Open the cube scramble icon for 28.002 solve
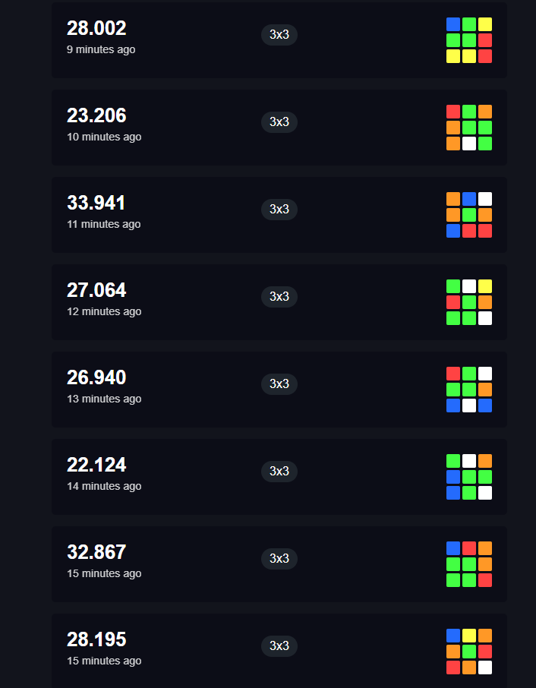536x688 pixels. click(469, 40)
